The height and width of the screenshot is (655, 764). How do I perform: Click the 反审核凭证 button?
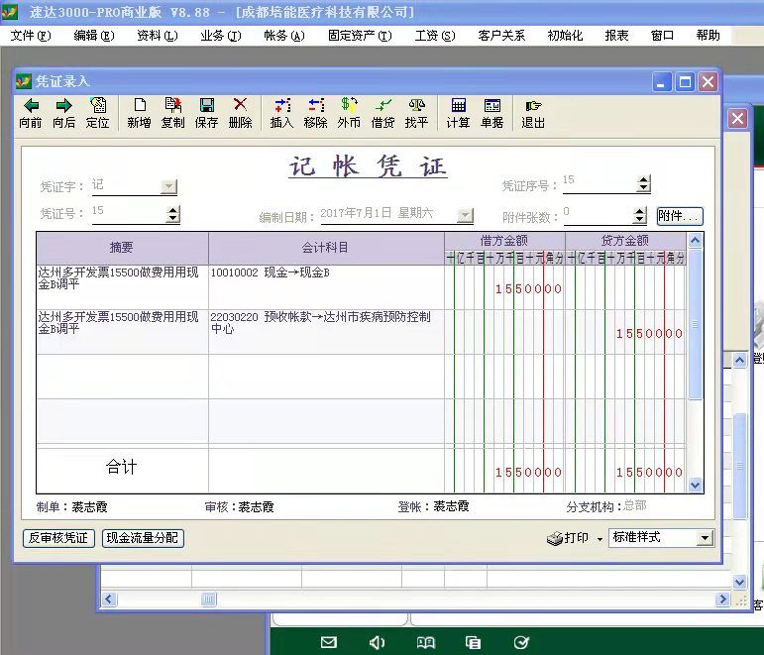pos(57,538)
